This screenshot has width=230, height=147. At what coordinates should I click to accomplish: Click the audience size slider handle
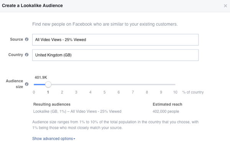(48, 84)
